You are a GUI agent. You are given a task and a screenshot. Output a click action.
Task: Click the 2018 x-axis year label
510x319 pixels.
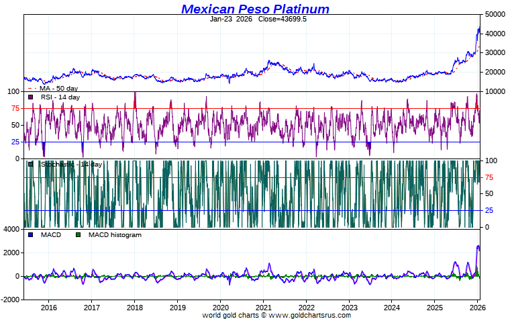coord(135,308)
